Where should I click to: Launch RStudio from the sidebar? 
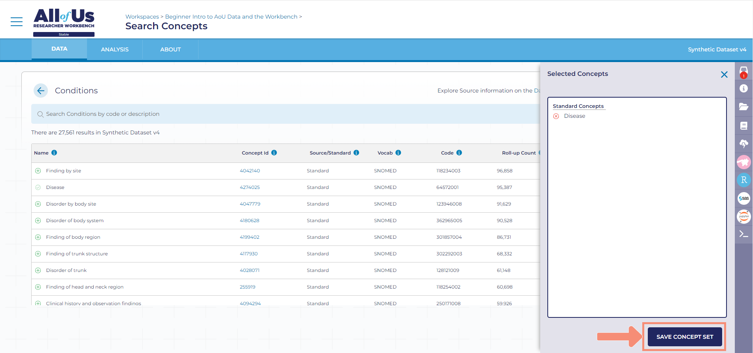744,180
